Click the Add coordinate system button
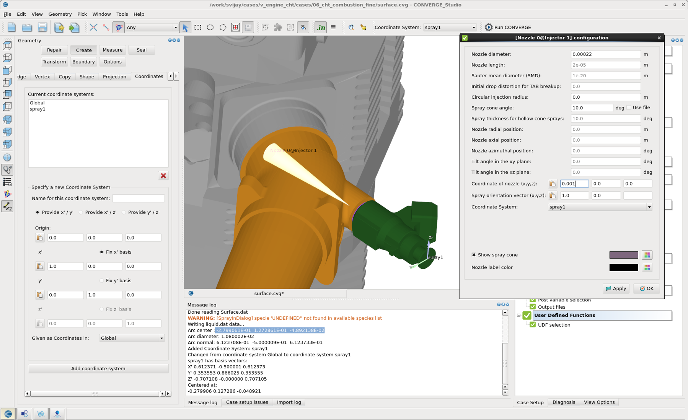Viewport: 688px width, 420px height. [x=98, y=368]
